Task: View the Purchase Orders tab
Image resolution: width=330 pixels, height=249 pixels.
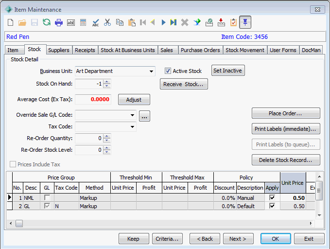Action: click(x=200, y=50)
